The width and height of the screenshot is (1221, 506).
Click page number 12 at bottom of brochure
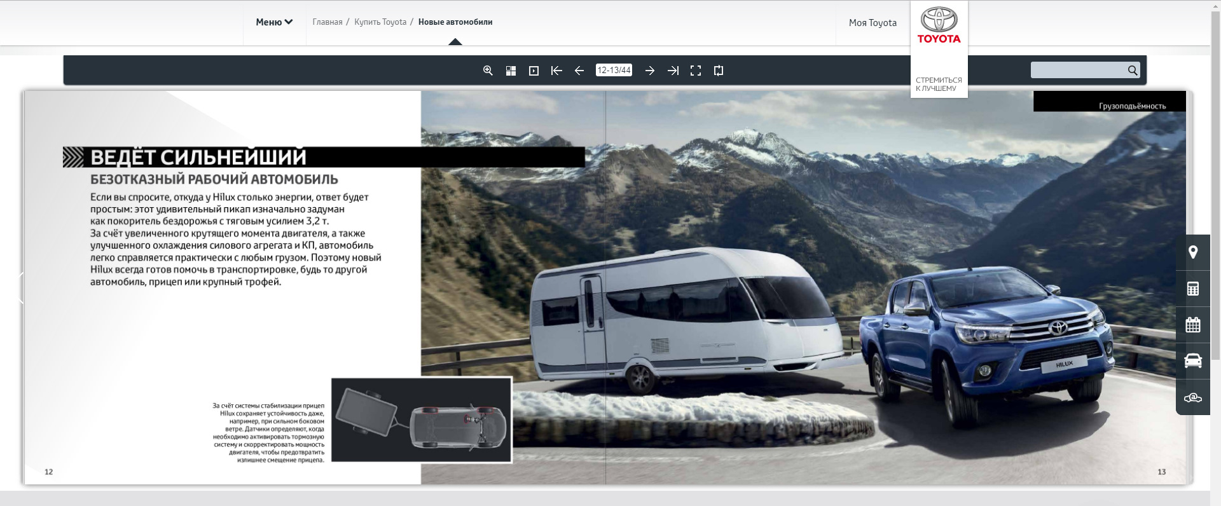coord(48,472)
